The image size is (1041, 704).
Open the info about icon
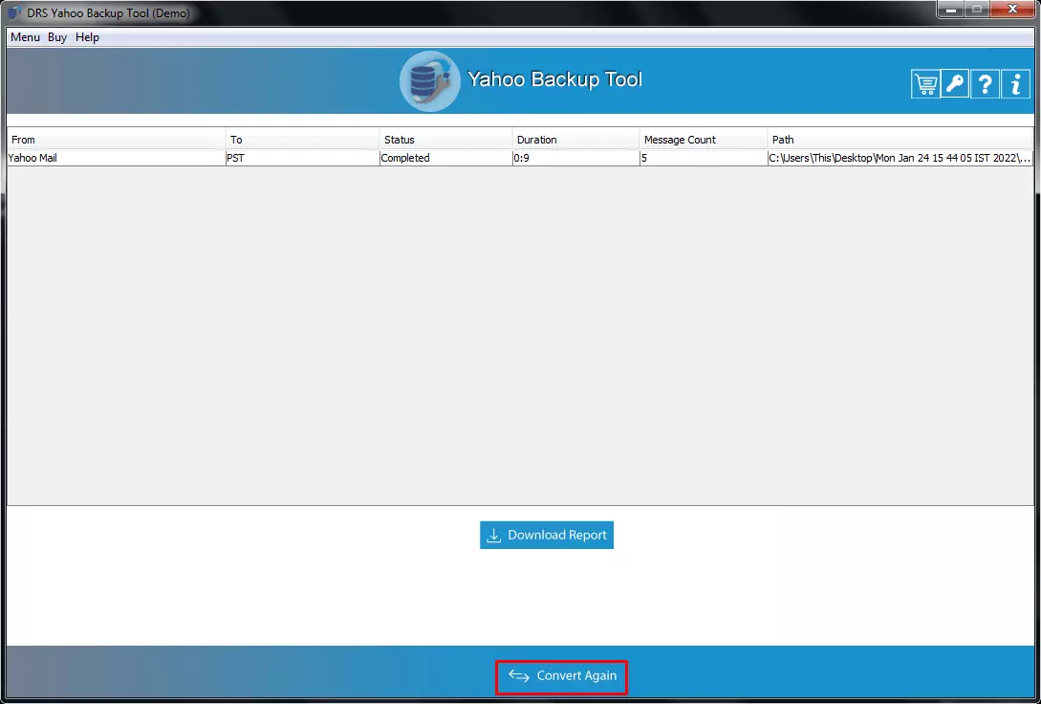pos(1015,84)
